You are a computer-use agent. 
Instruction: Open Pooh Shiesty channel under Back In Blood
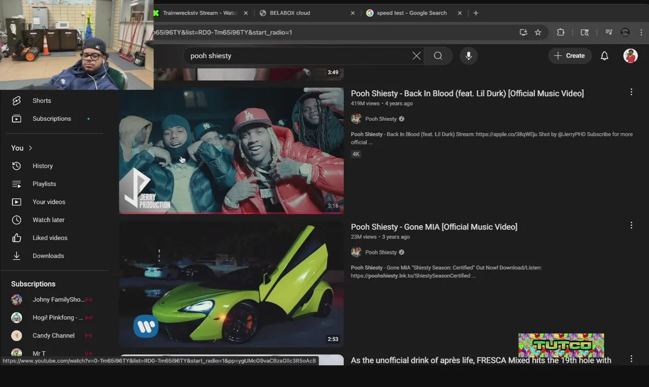coord(381,119)
